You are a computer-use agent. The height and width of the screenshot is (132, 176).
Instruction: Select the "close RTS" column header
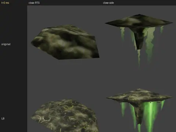coord(34,3)
